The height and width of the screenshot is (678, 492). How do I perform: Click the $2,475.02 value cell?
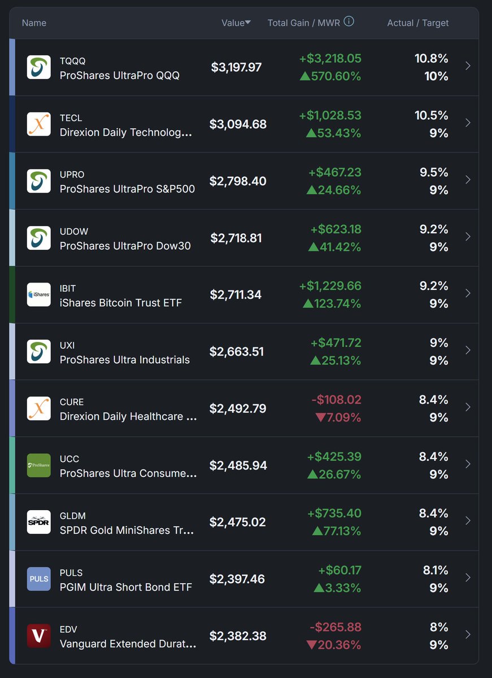(238, 522)
